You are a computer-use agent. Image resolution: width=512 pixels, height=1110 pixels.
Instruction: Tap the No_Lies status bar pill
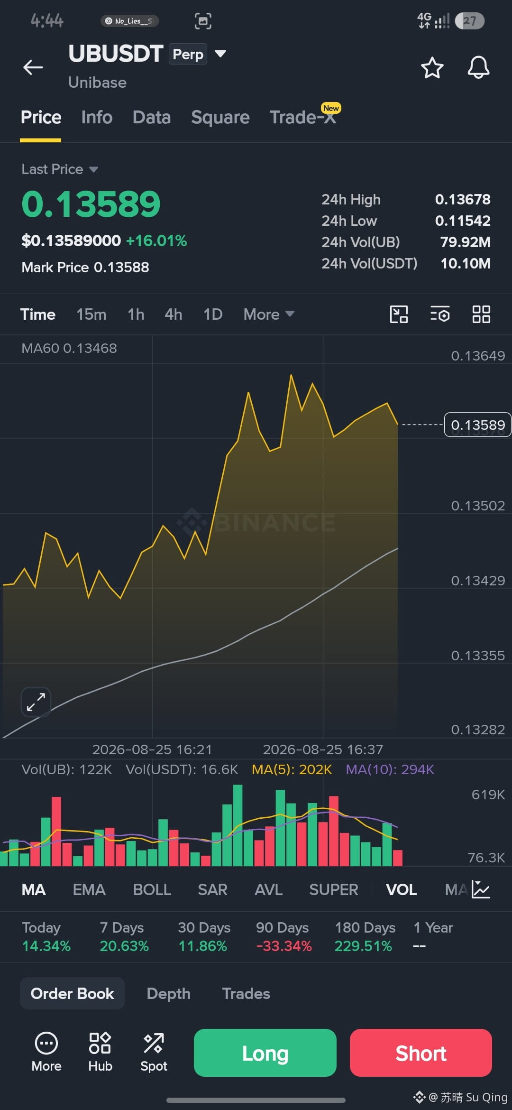[129, 21]
